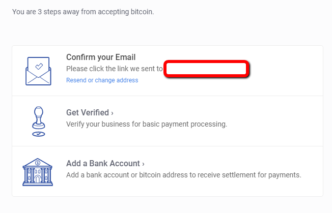Click the chevron after Add a Bank Account
The width and height of the screenshot is (332, 213).
point(143,164)
